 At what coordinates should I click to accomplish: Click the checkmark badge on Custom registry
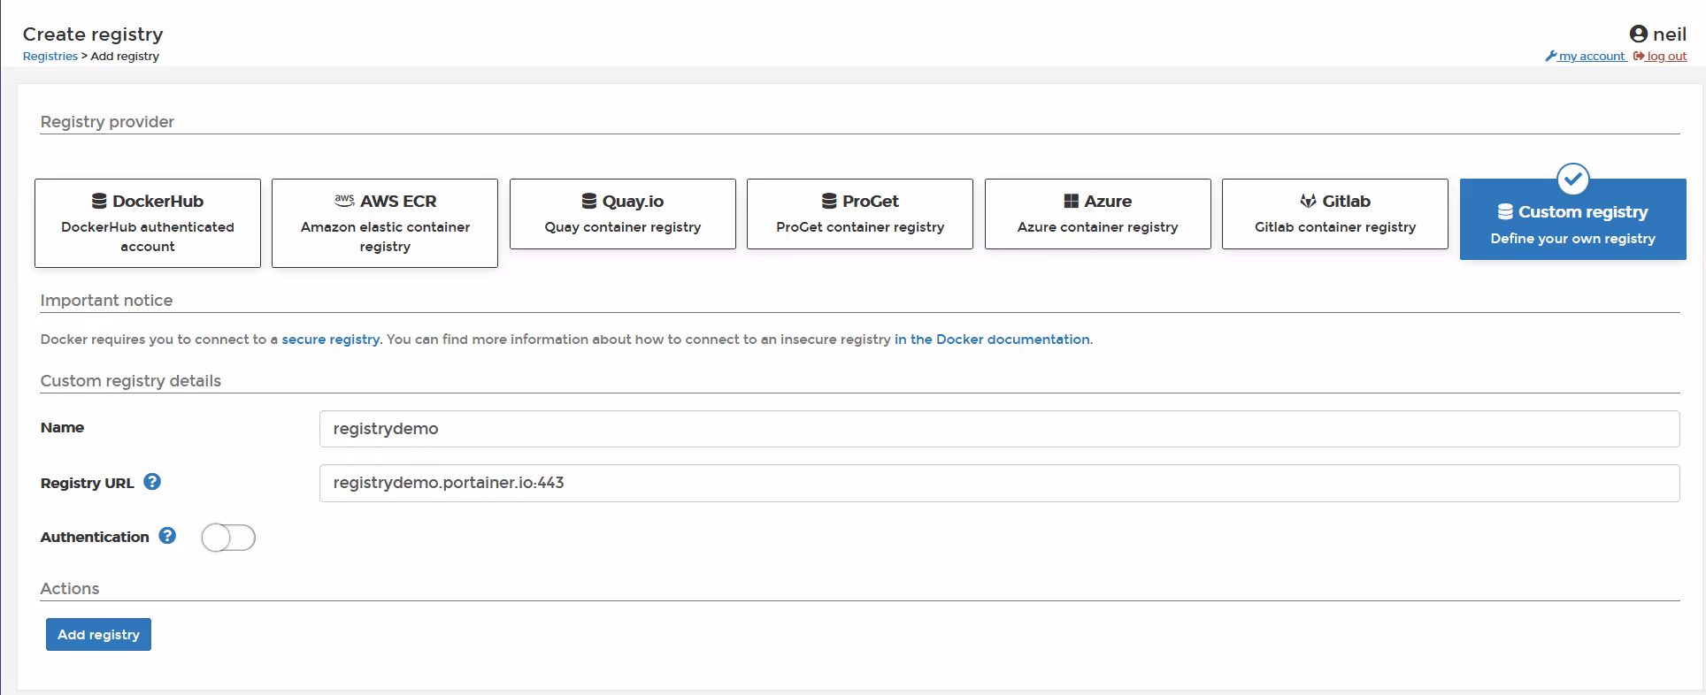pyautogui.click(x=1573, y=179)
